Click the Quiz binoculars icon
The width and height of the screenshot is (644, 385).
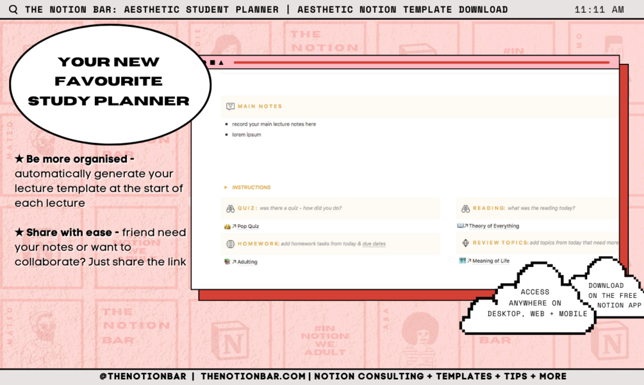(231, 208)
